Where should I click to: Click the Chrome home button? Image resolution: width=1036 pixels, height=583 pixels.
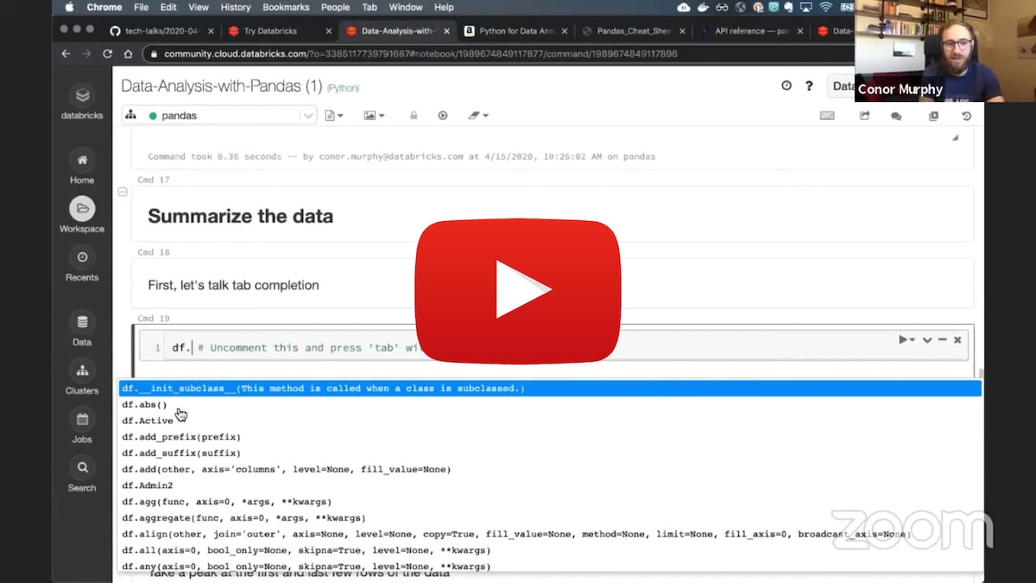click(x=128, y=54)
